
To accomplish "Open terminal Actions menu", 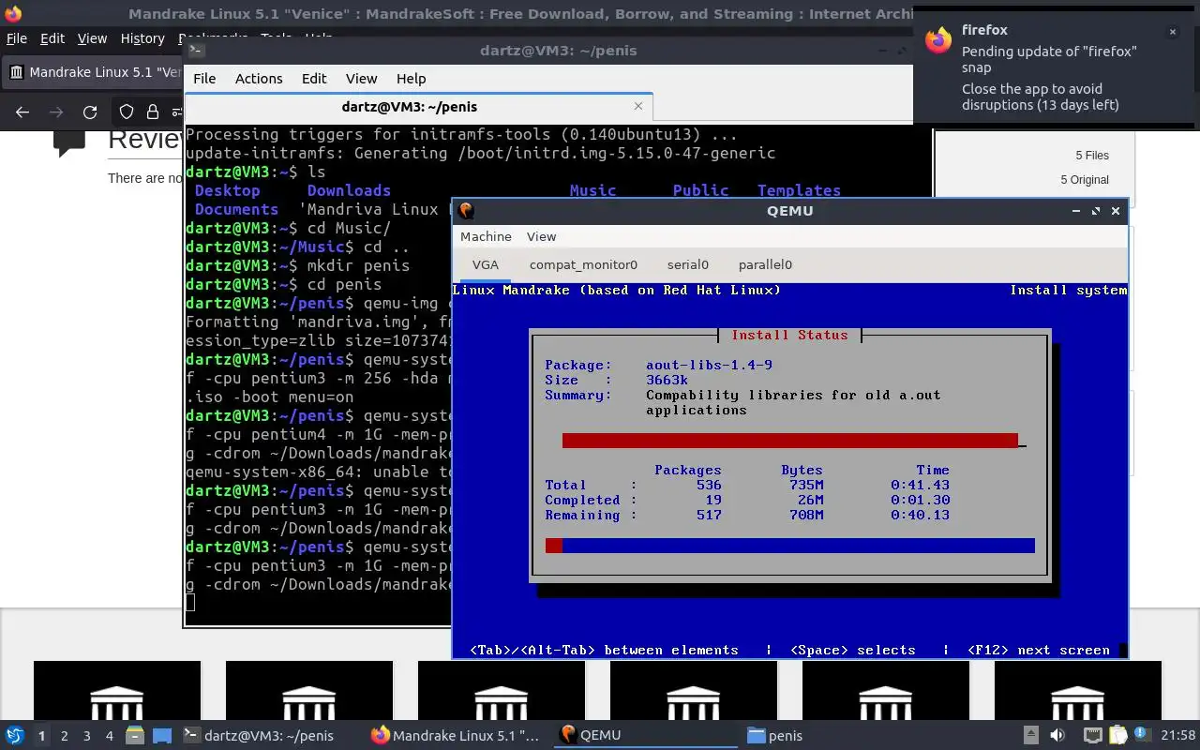I will (259, 79).
